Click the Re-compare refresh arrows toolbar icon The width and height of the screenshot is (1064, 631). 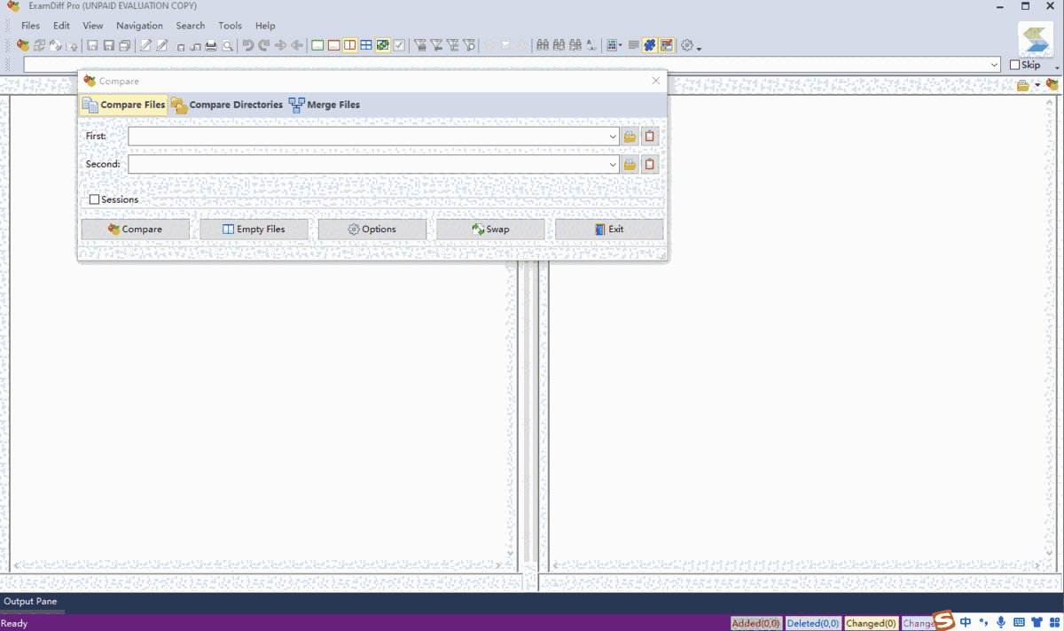tap(39, 45)
